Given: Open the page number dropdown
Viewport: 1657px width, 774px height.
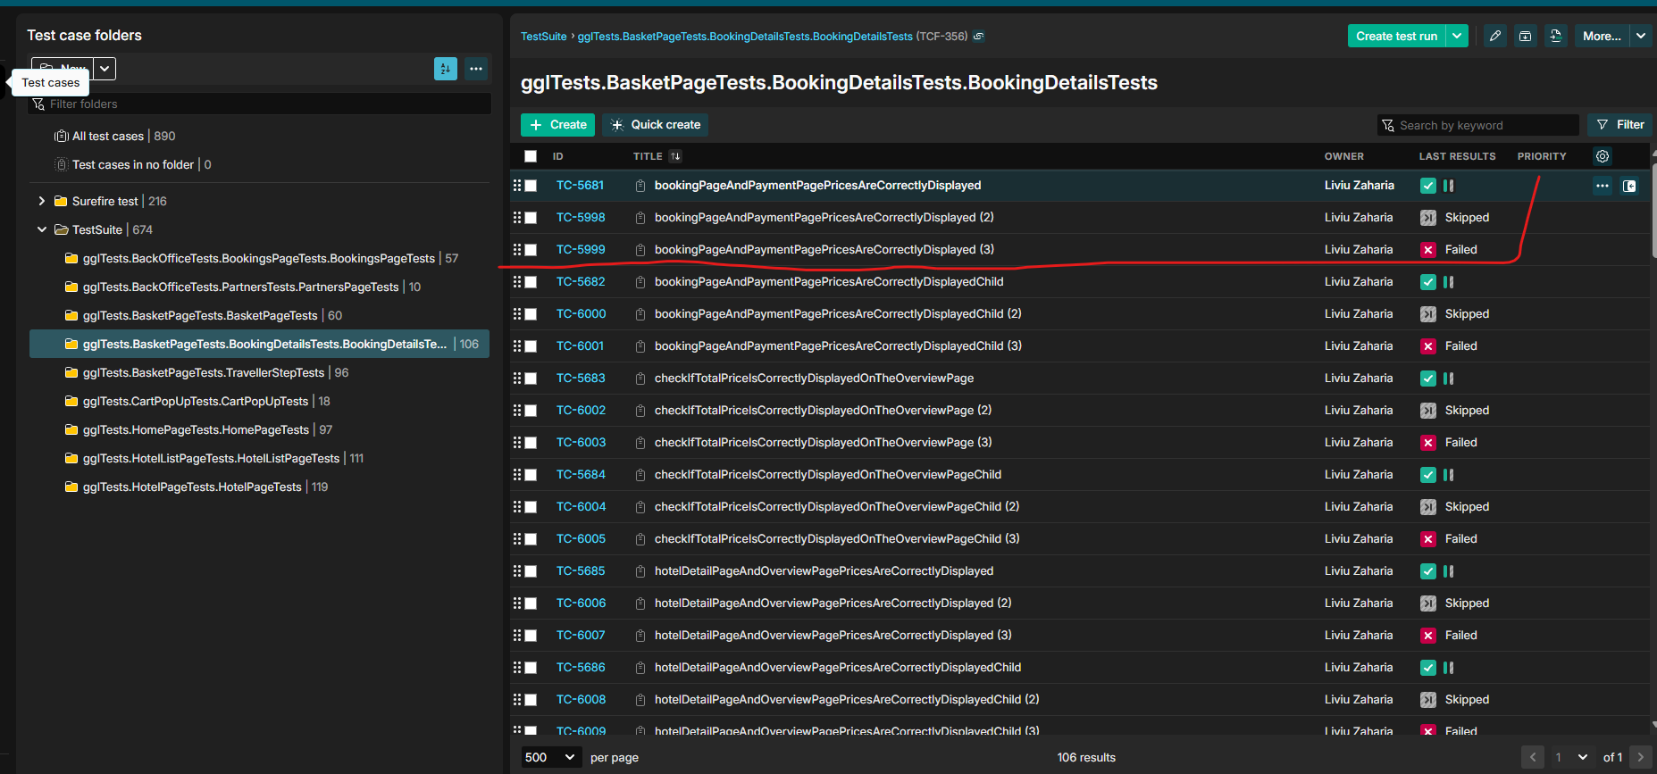Looking at the screenshot, I should [1572, 757].
